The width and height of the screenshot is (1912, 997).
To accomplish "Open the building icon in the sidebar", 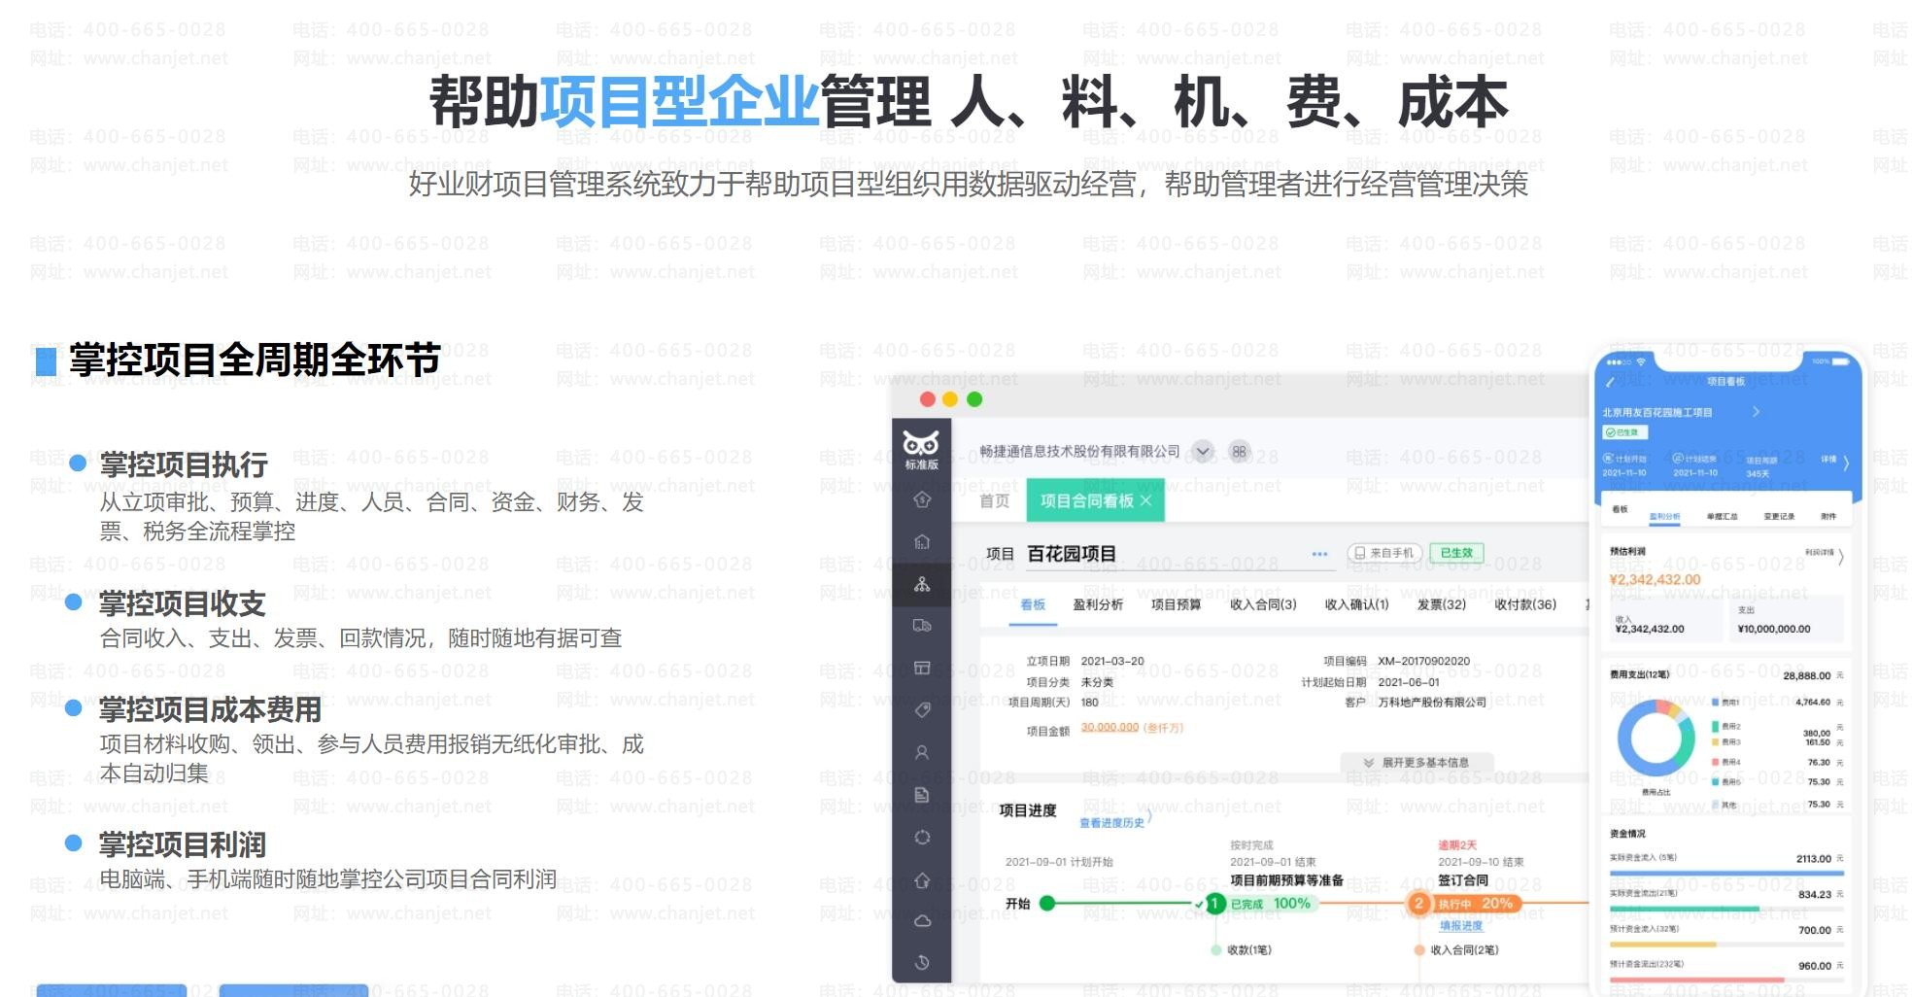I will [x=922, y=542].
